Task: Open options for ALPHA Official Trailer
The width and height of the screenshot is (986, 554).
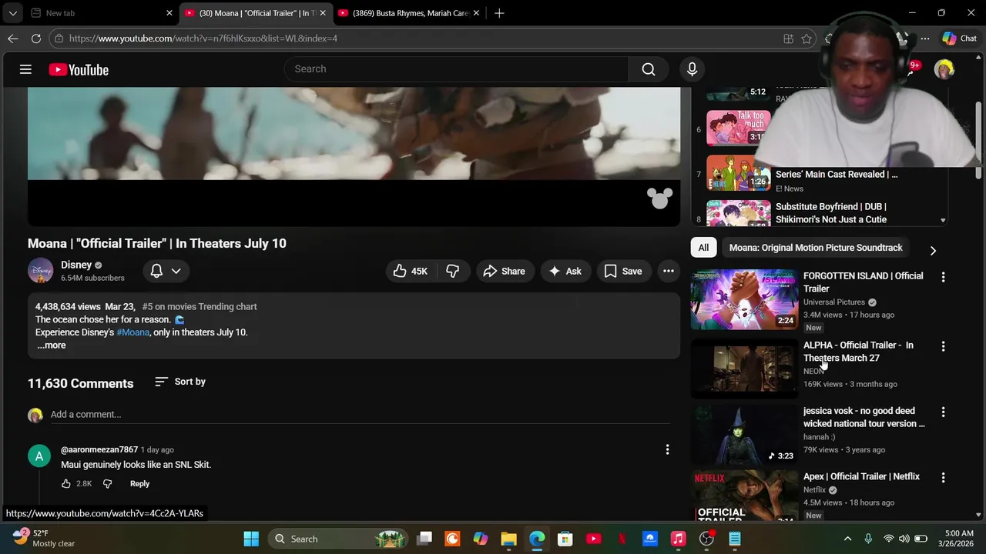Action: point(943,347)
